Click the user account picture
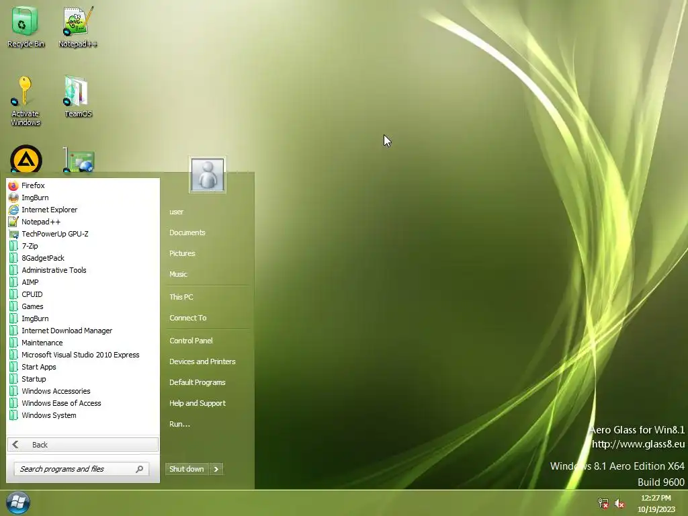Screen dimensions: 688x516 tap(208, 175)
